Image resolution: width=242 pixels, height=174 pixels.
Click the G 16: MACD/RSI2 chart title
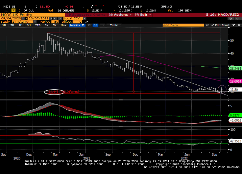tap(222, 15)
